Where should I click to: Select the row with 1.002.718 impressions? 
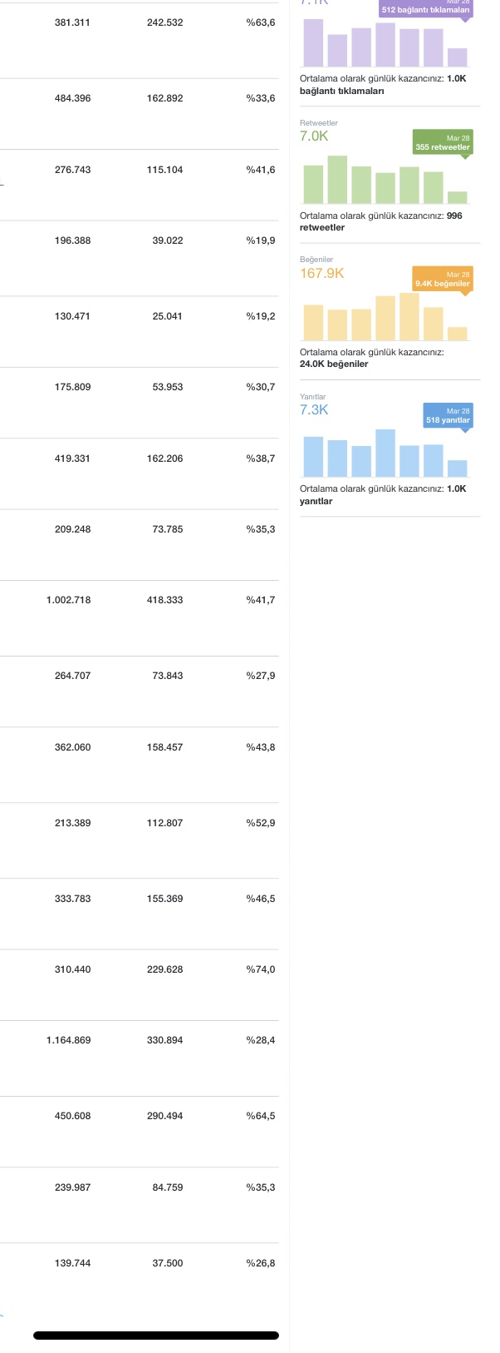tap(140, 600)
